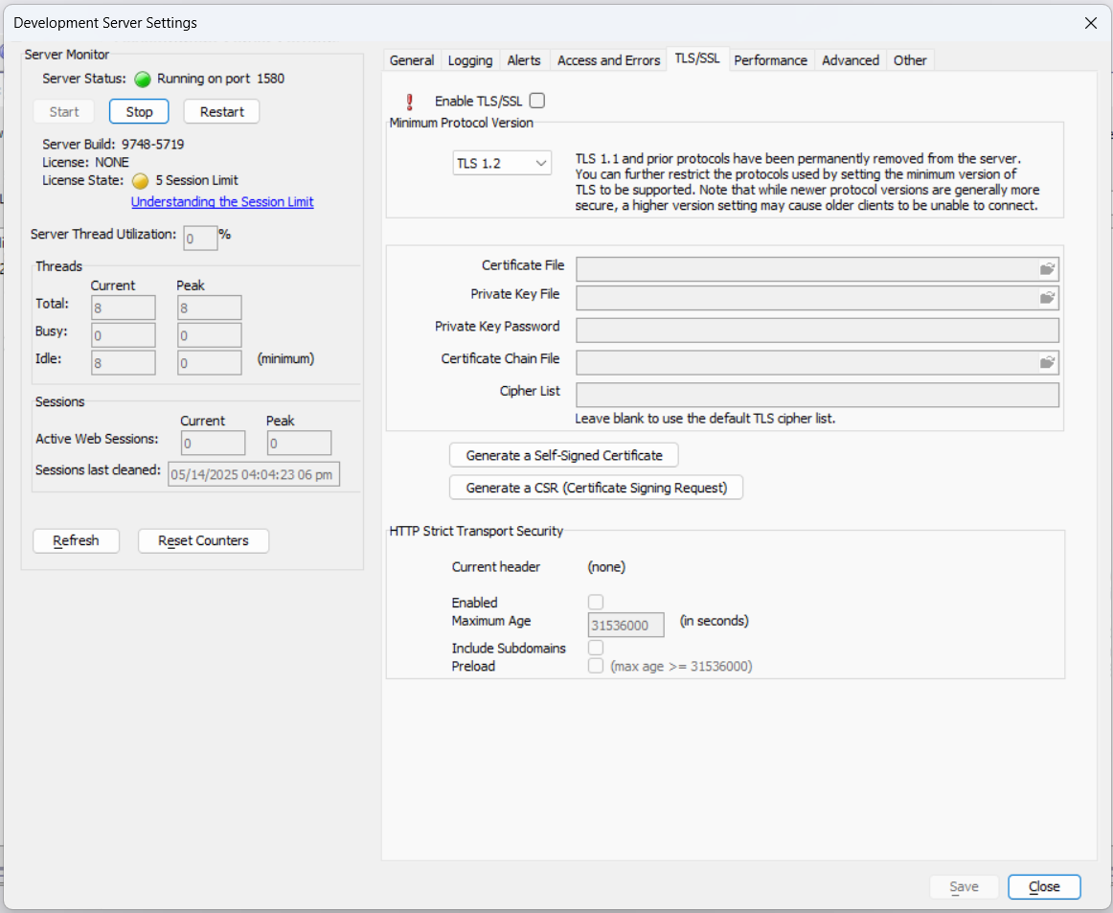Select the Access and Errors tab
Viewport: 1113px width, 913px height.
[608, 60]
